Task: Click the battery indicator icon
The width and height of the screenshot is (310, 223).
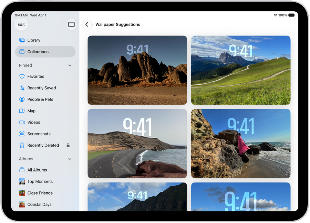Action: (x=292, y=15)
